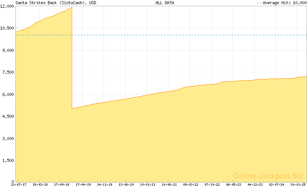Image resolution: width=307 pixels, height=188 pixels.
Task: Click the 4,500 y-axis label
Action: (7, 116)
